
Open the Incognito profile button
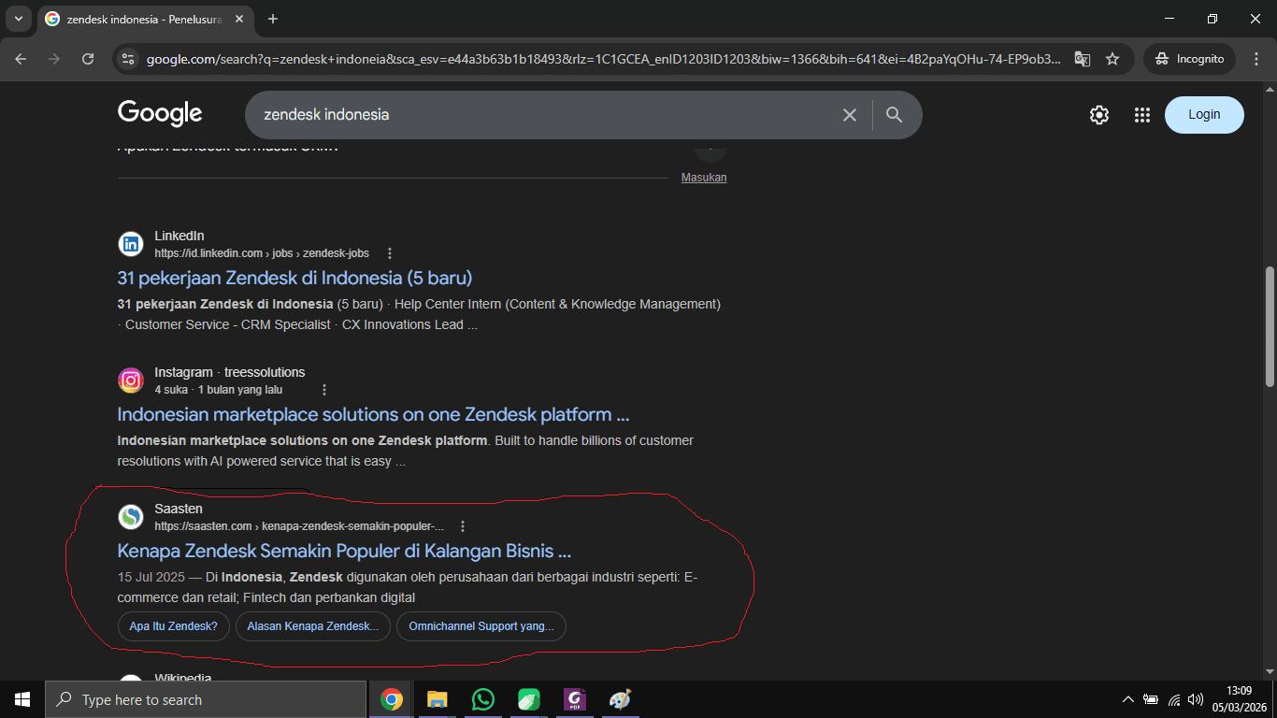1190,59
